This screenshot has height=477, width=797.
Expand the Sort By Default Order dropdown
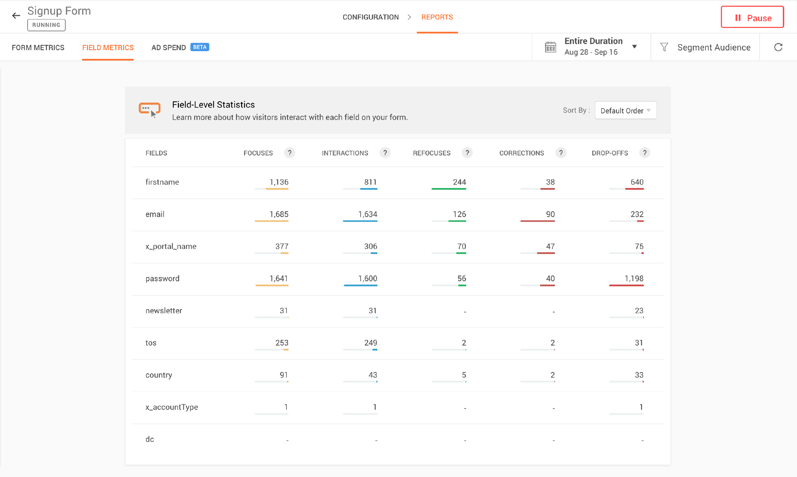625,111
